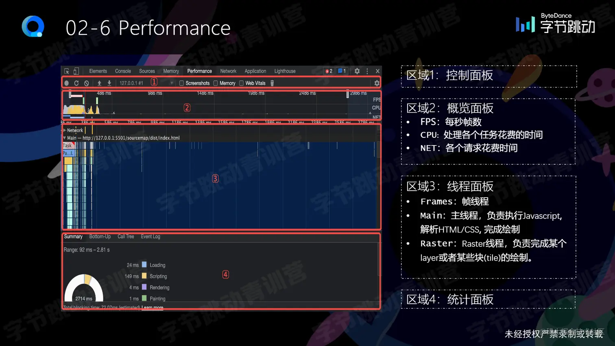Open the Lighthouse tab
The image size is (615, 346).
[x=285, y=71]
